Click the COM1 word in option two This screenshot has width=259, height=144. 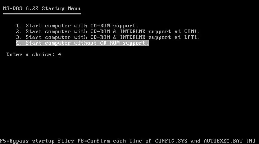(x=192, y=32)
